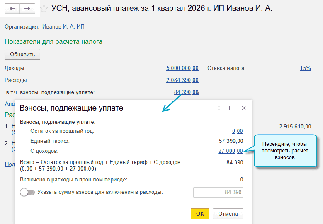Click the partially hidden Ана... link
The width and height of the screenshot is (323, 224).
click(9, 104)
